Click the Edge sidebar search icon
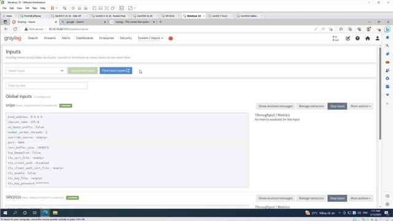393x221 pixels. 387,45
